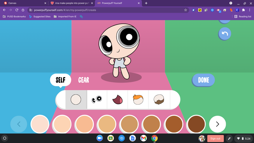The height and width of the screenshot is (143, 254).
Task: Go back in browser history
Action: pyautogui.click(x=4, y=10)
